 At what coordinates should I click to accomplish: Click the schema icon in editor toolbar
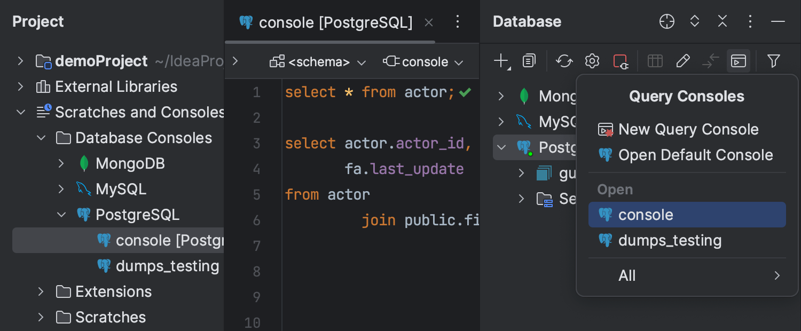coord(277,62)
